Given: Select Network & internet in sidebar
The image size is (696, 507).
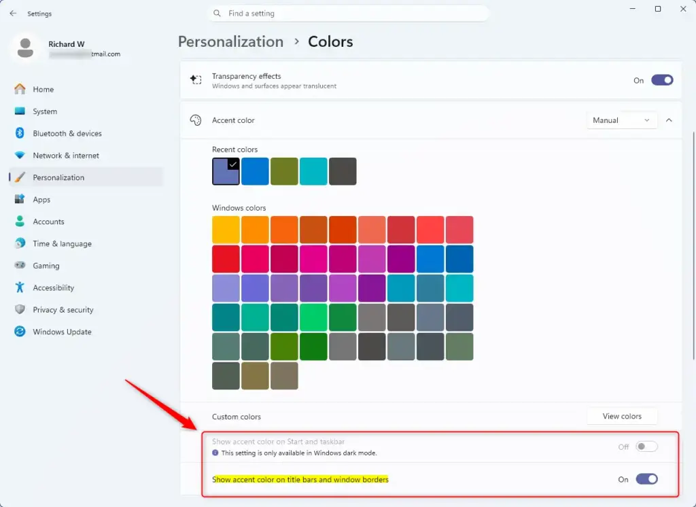Looking at the screenshot, I should click(x=86, y=156).
